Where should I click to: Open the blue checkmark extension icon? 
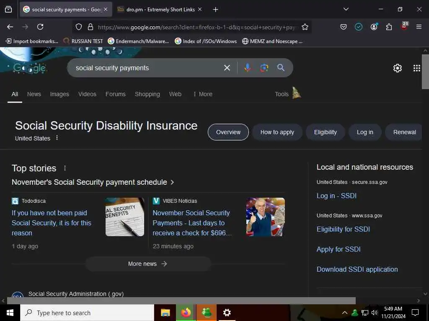359,27
